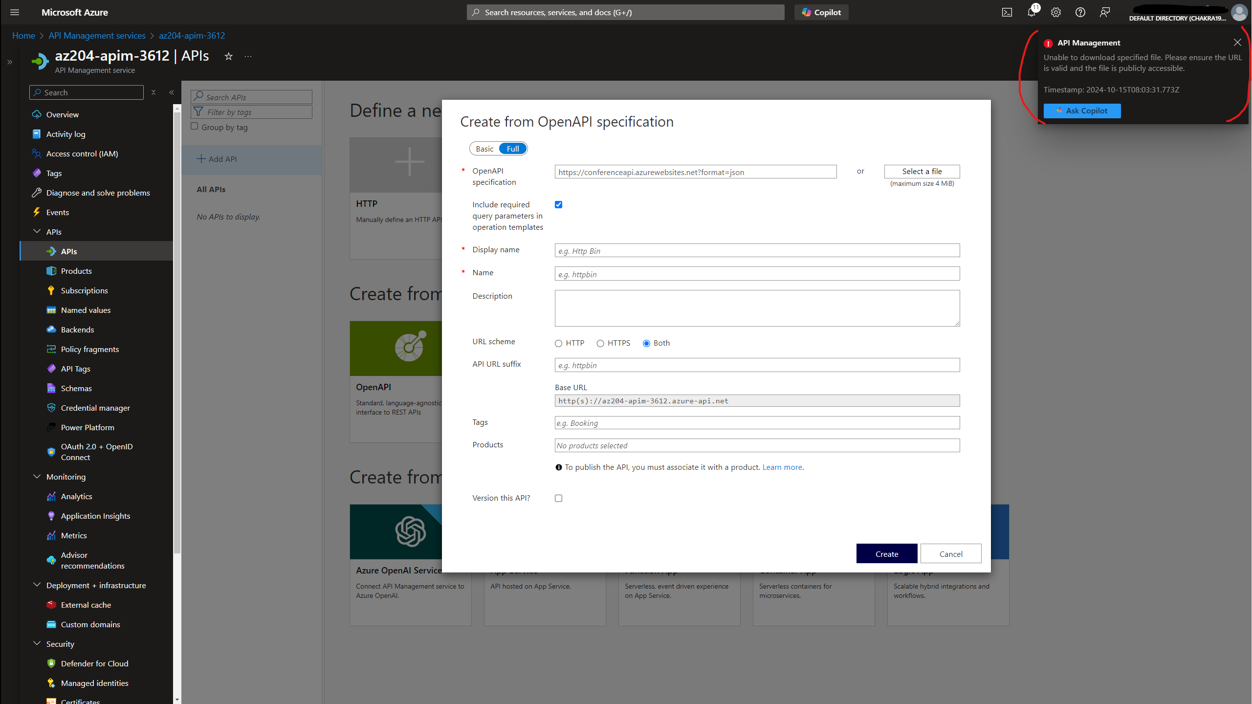
Task: Open az204-apim-3612 breadcrumb link
Action: tap(192, 36)
